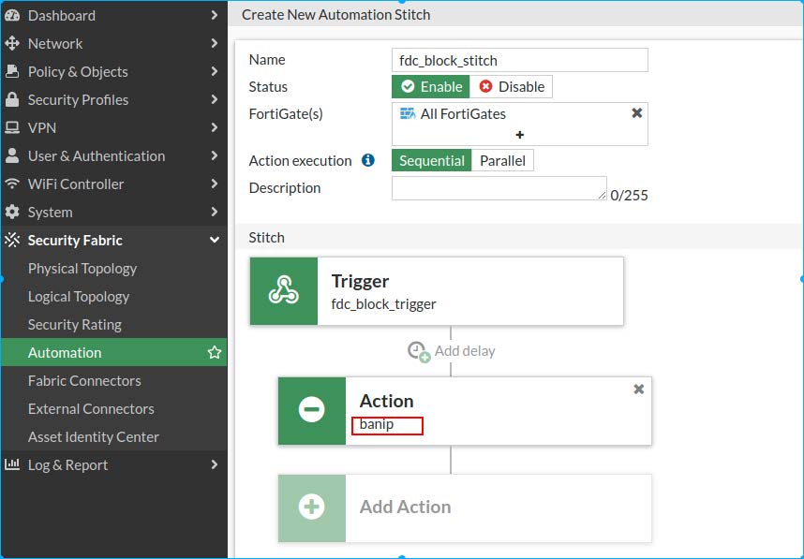Click the Name input field

pyautogui.click(x=520, y=60)
